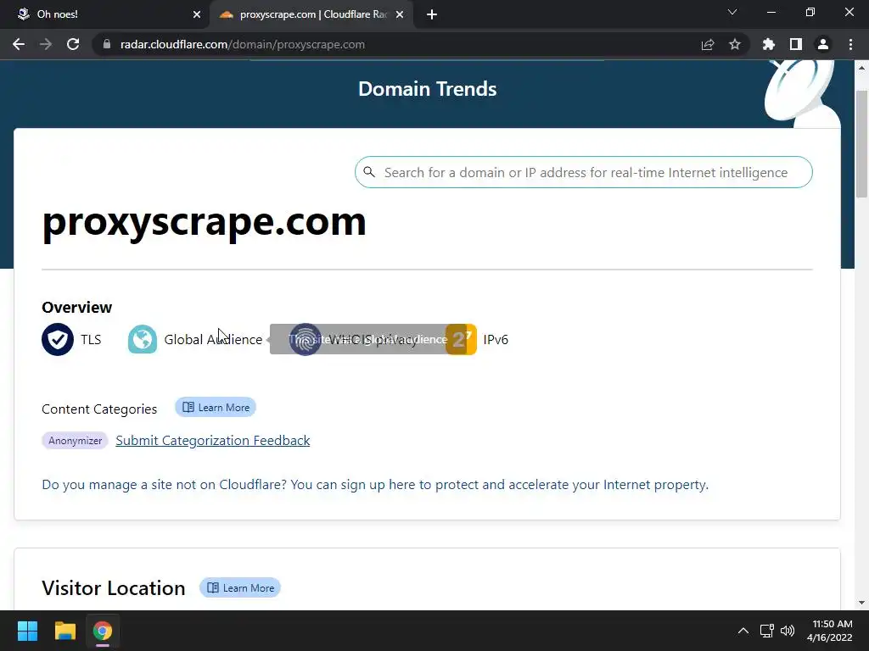Open the Extensions puzzle icon
This screenshot has width=869, height=651.
(x=769, y=44)
